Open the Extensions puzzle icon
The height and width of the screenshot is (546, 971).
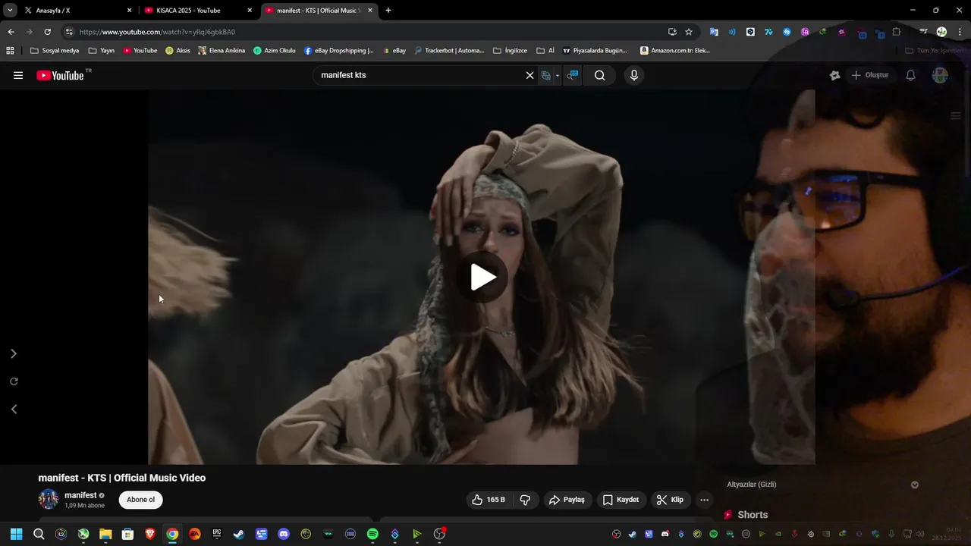[x=897, y=32]
